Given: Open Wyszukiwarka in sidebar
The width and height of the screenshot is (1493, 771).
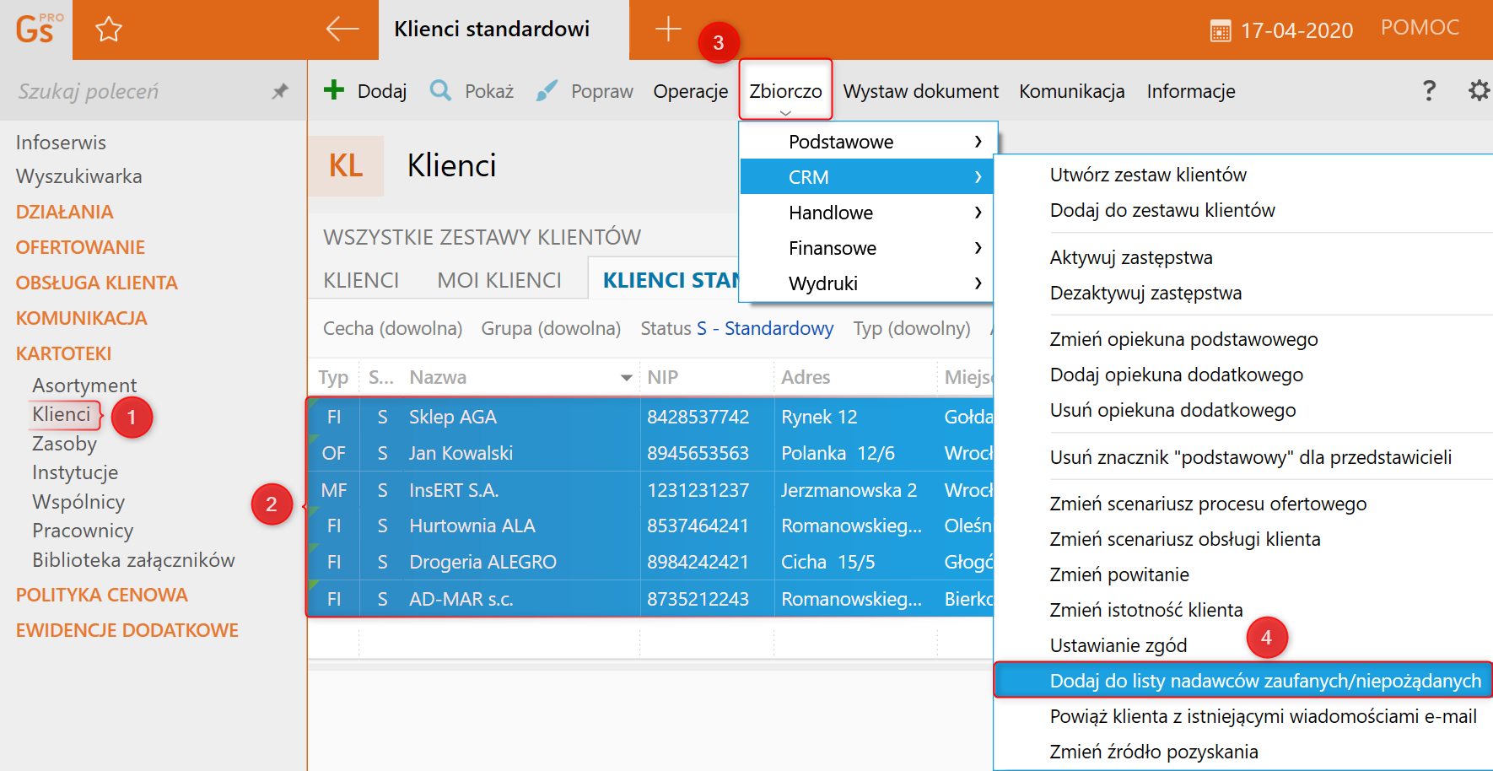Looking at the screenshot, I should (78, 176).
